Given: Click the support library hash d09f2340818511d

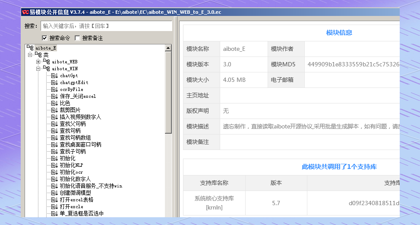Looking at the screenshot, I should pos(374,203).
